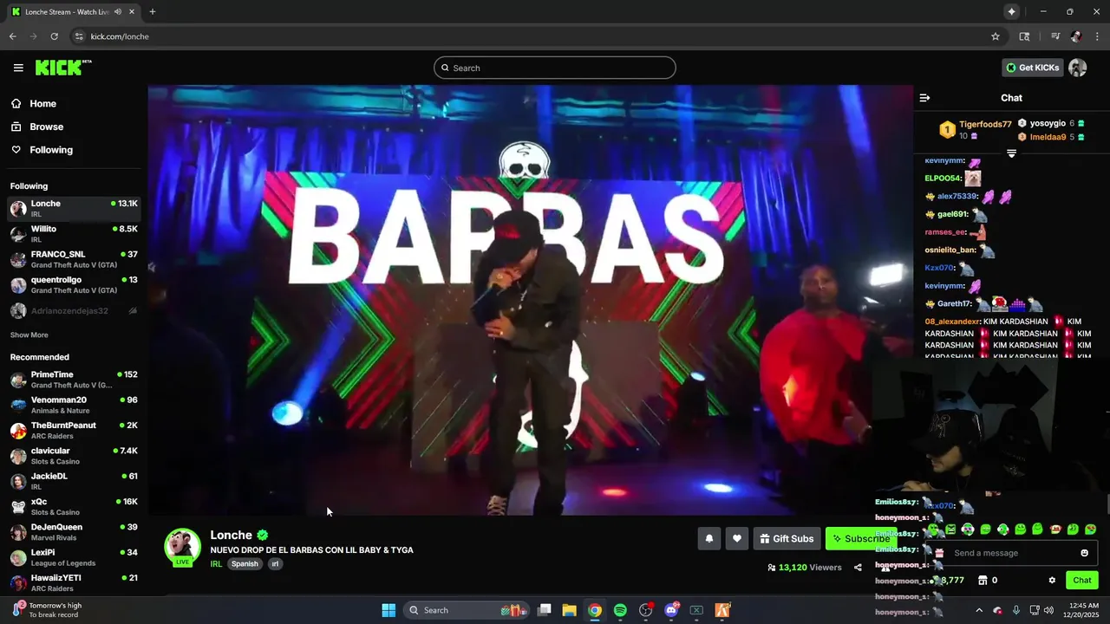Open clavicular recommended channel

pos(74,456)
